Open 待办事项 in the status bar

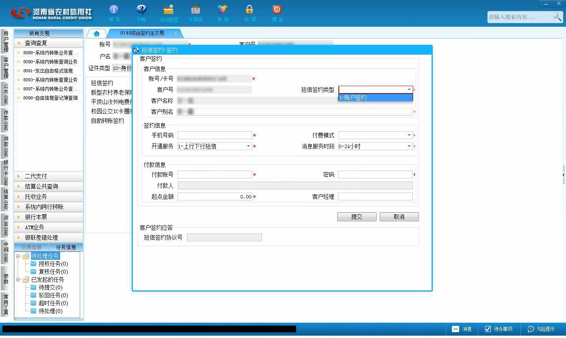click(x=498, y=329)
